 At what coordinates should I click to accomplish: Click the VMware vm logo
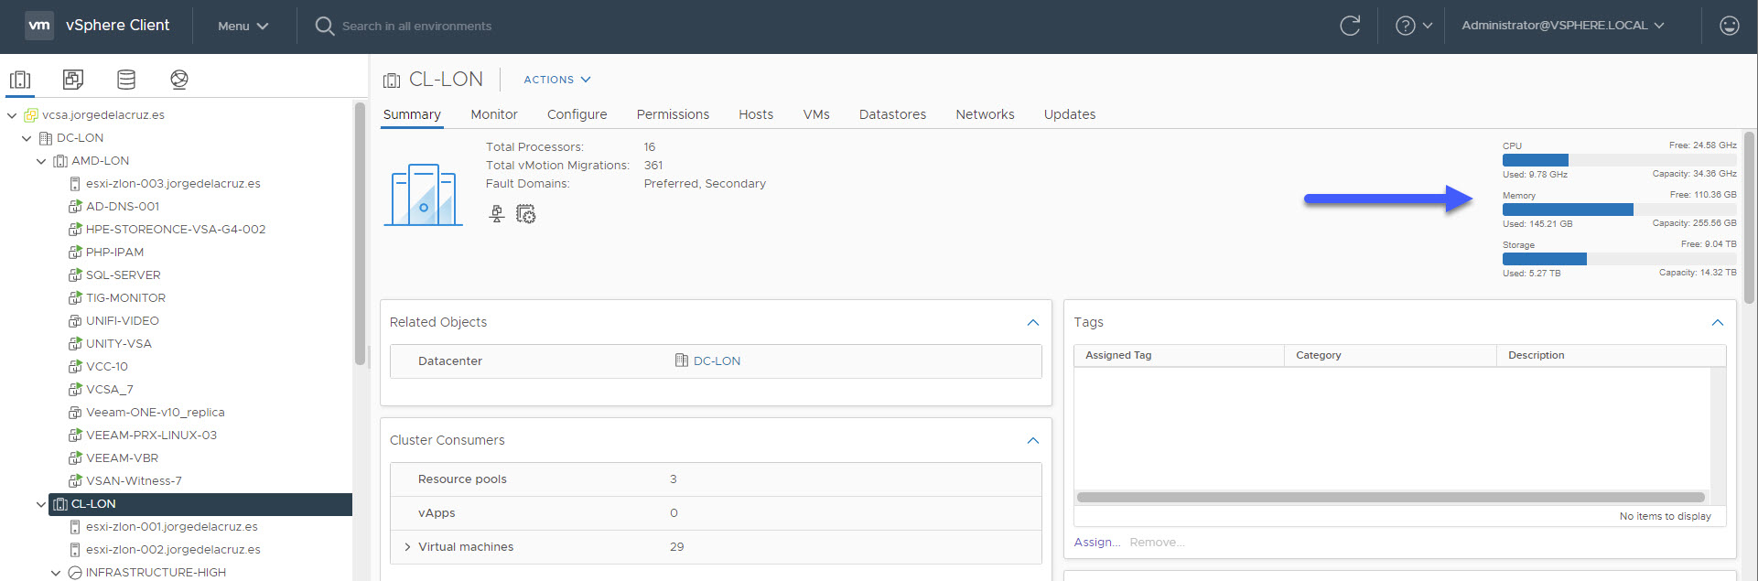click(x=39, y=26)
